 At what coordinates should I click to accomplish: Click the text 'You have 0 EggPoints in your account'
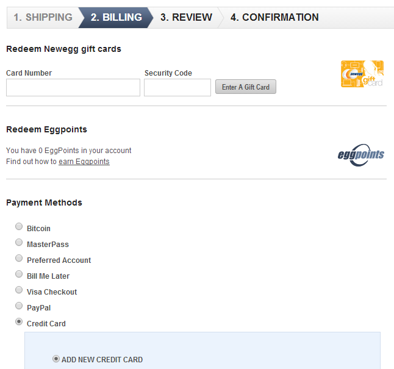pyautogui.click(x=68, y=150)
